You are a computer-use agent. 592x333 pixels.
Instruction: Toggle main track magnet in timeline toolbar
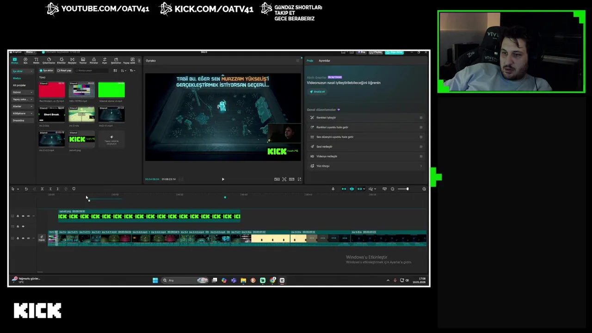tap(344, 189)
